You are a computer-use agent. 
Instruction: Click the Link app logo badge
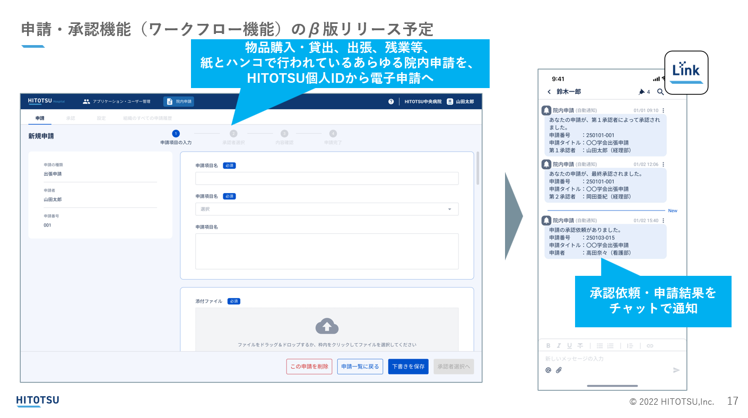(x=686, y=73)
